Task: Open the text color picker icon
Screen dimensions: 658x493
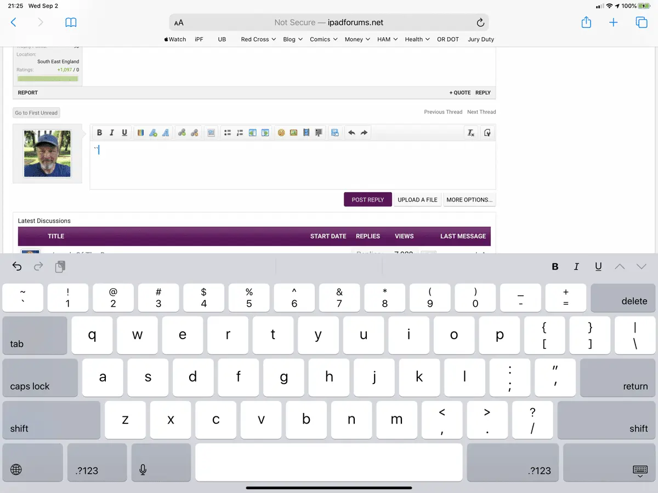Action: point(140,133)
